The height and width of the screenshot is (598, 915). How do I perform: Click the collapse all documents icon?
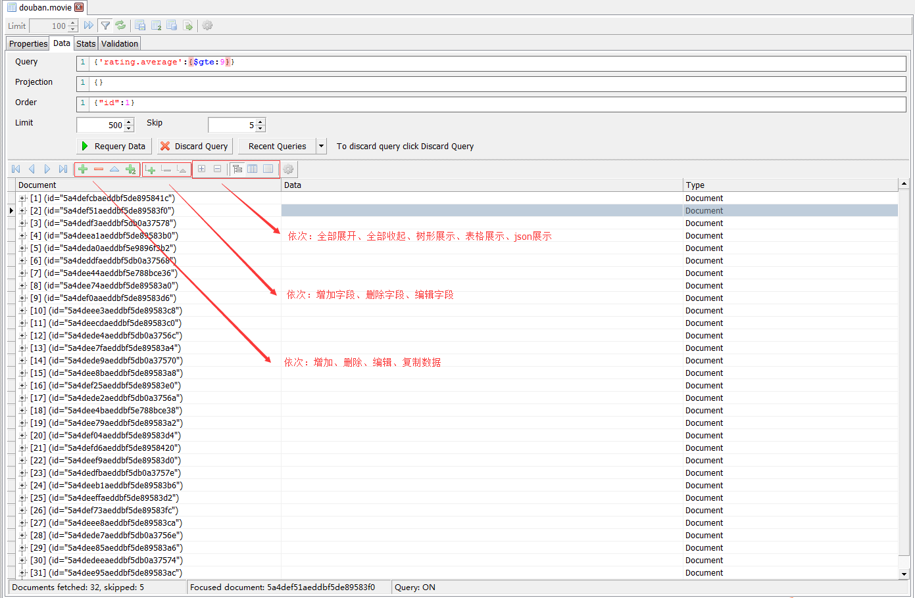pos(217,169)
